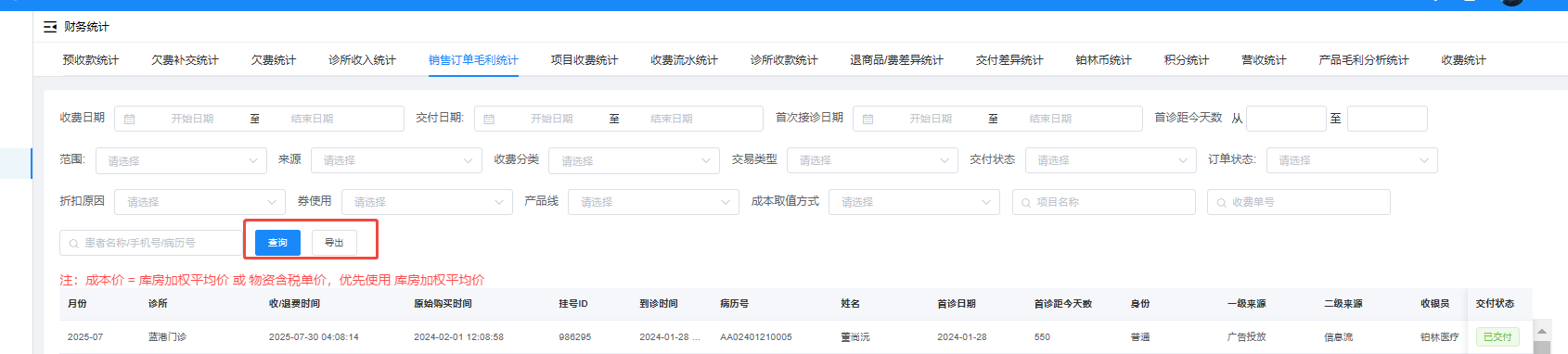The height and width of the screenshot is (354, 1568).
Task: Collapse sidebar via the 财务统计 menu icon
Action: pyautogui.click(x=50, y=27)
